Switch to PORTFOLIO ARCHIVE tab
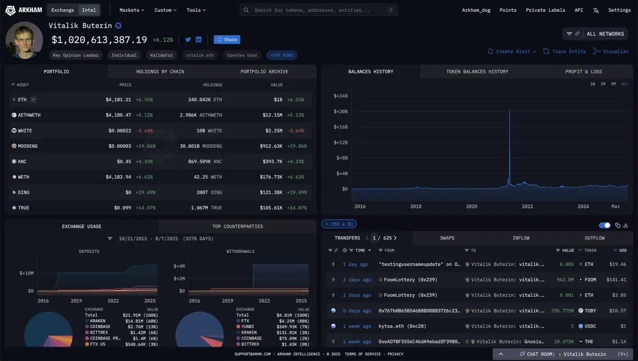Image resolution: width=638 pixels, height=361 pixels. point(264,72)
